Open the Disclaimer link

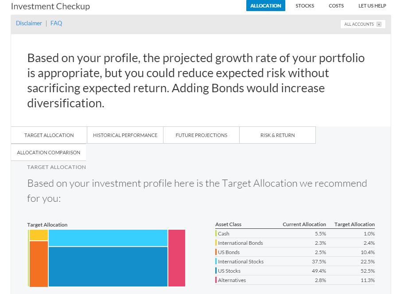pyautogui.click(x=29, y=23)
